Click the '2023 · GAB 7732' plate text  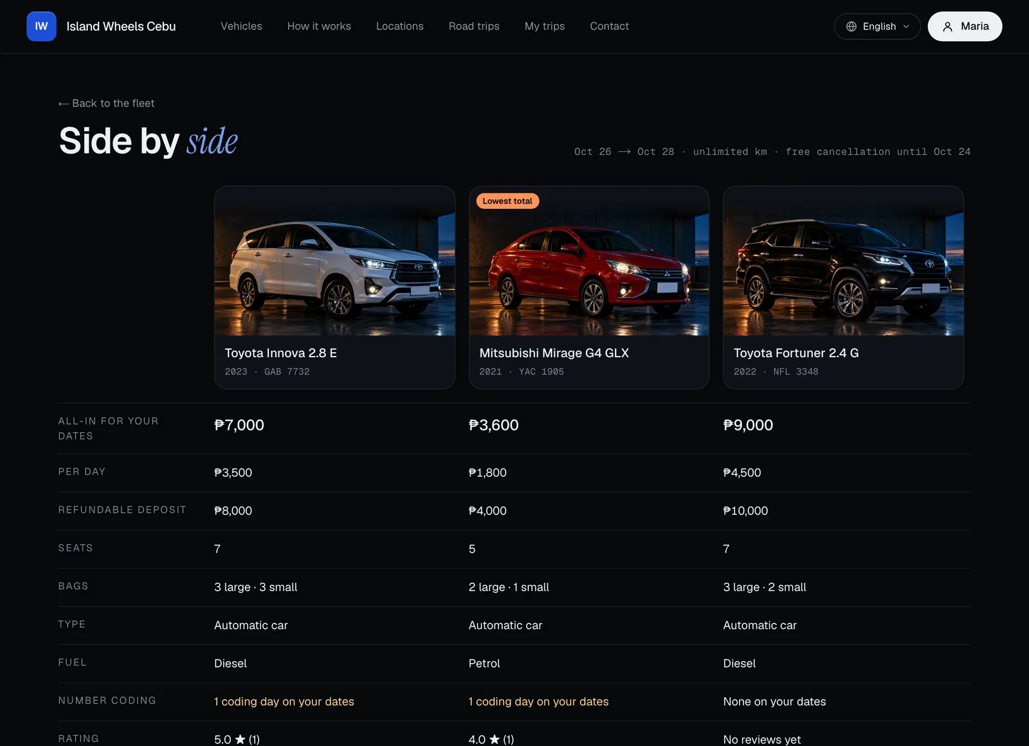point(267,372)
